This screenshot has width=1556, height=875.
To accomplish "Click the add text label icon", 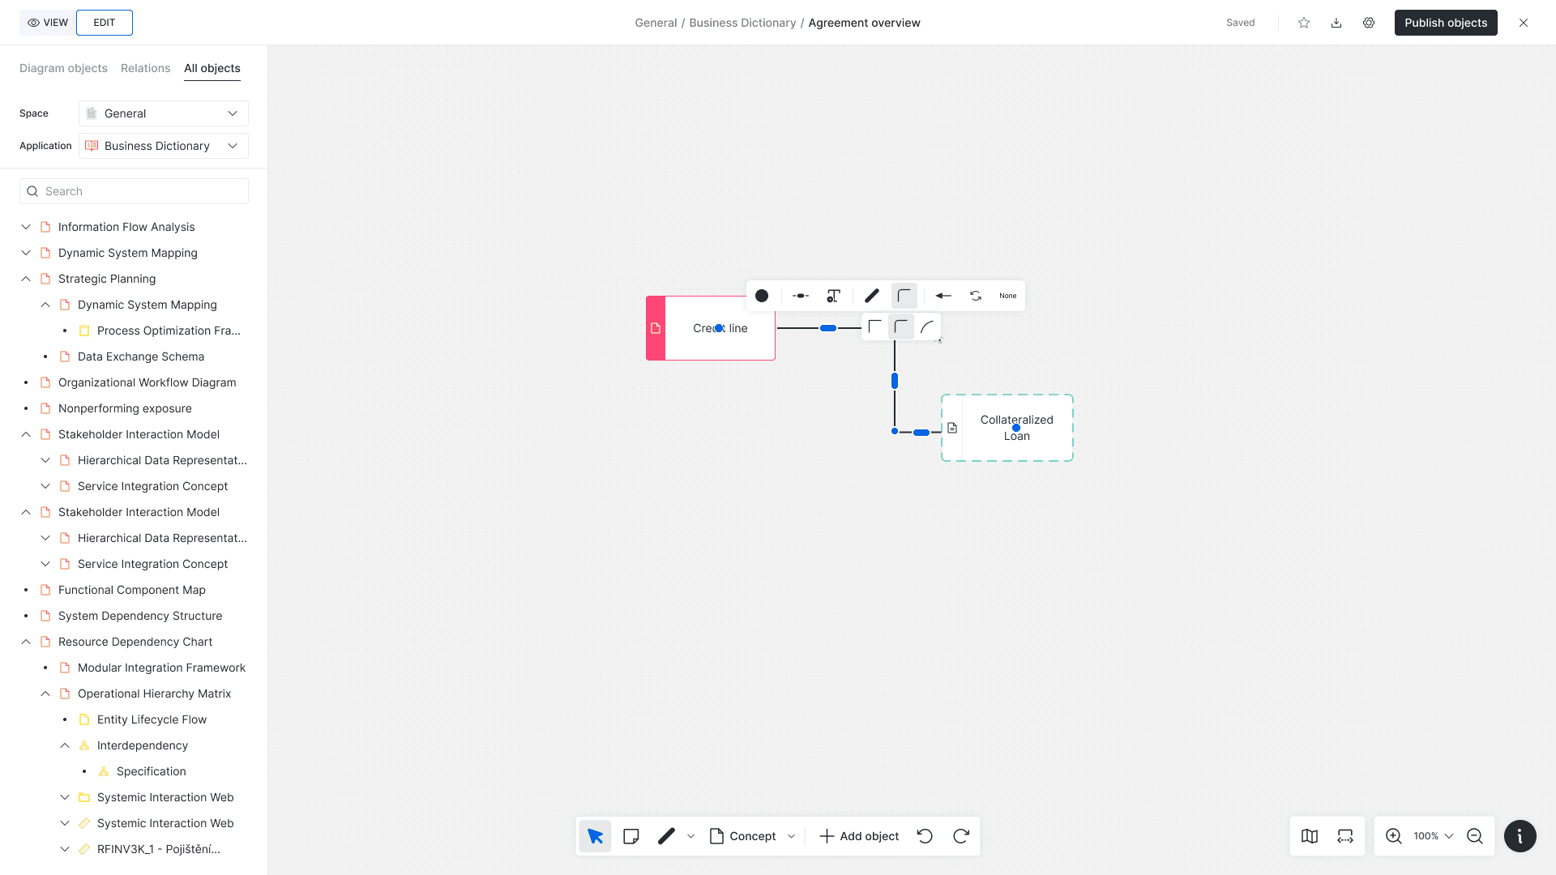I will 833,296.
